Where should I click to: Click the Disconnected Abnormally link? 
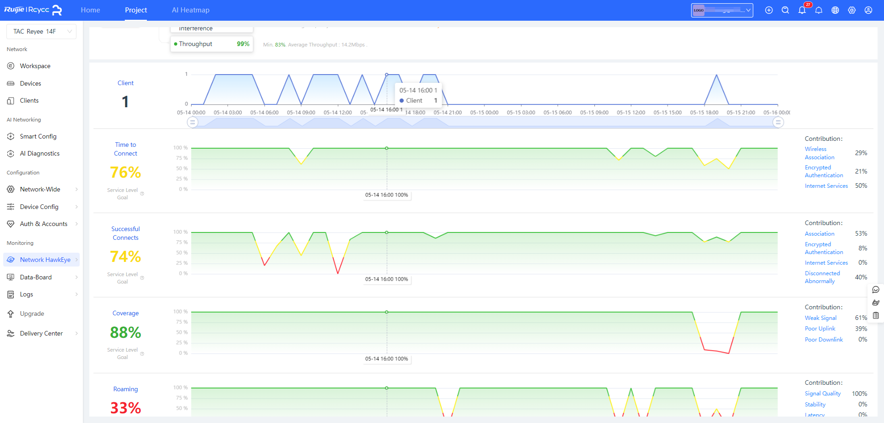822,277
